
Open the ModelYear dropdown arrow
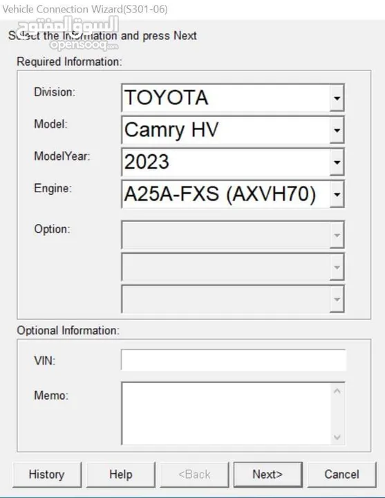(337, 162)
